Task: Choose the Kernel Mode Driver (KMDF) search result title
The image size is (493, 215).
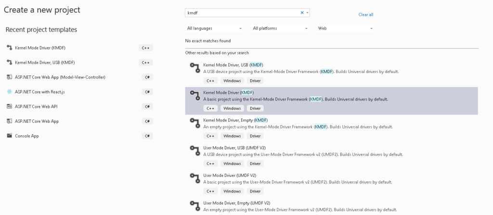Action: [228, 92]
